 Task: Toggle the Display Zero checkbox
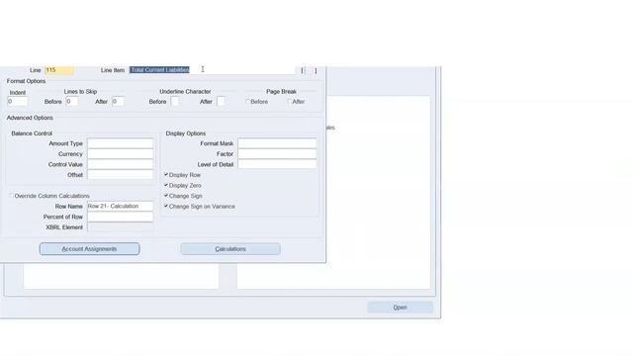[x=166, y=185]
